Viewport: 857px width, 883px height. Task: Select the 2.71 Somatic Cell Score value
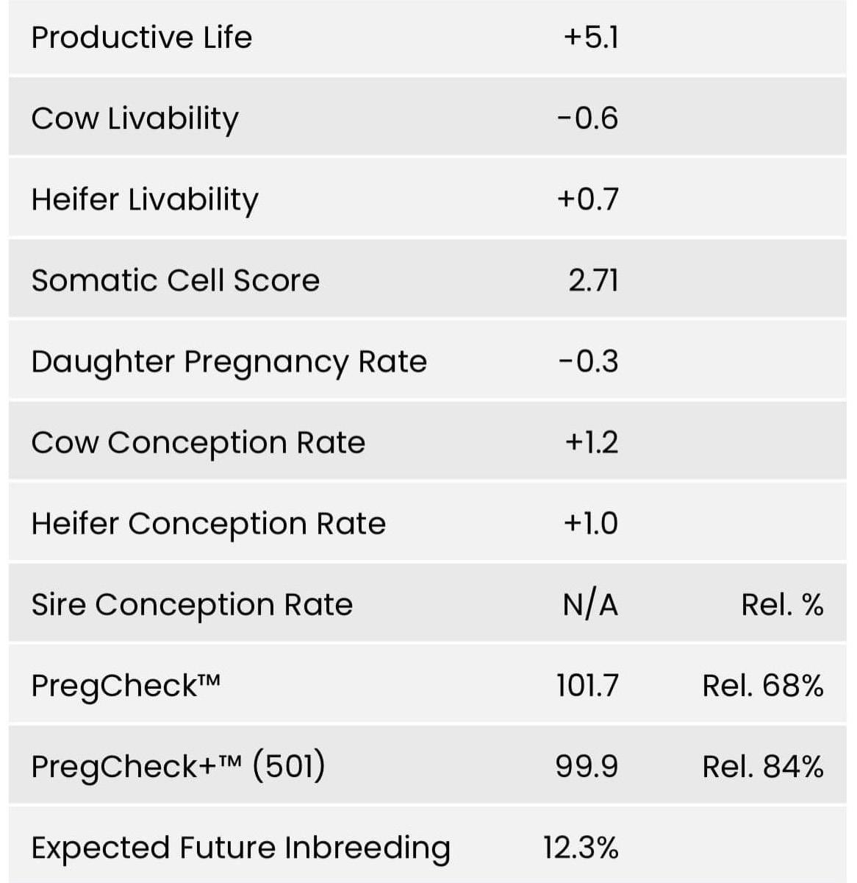point(593,280)
